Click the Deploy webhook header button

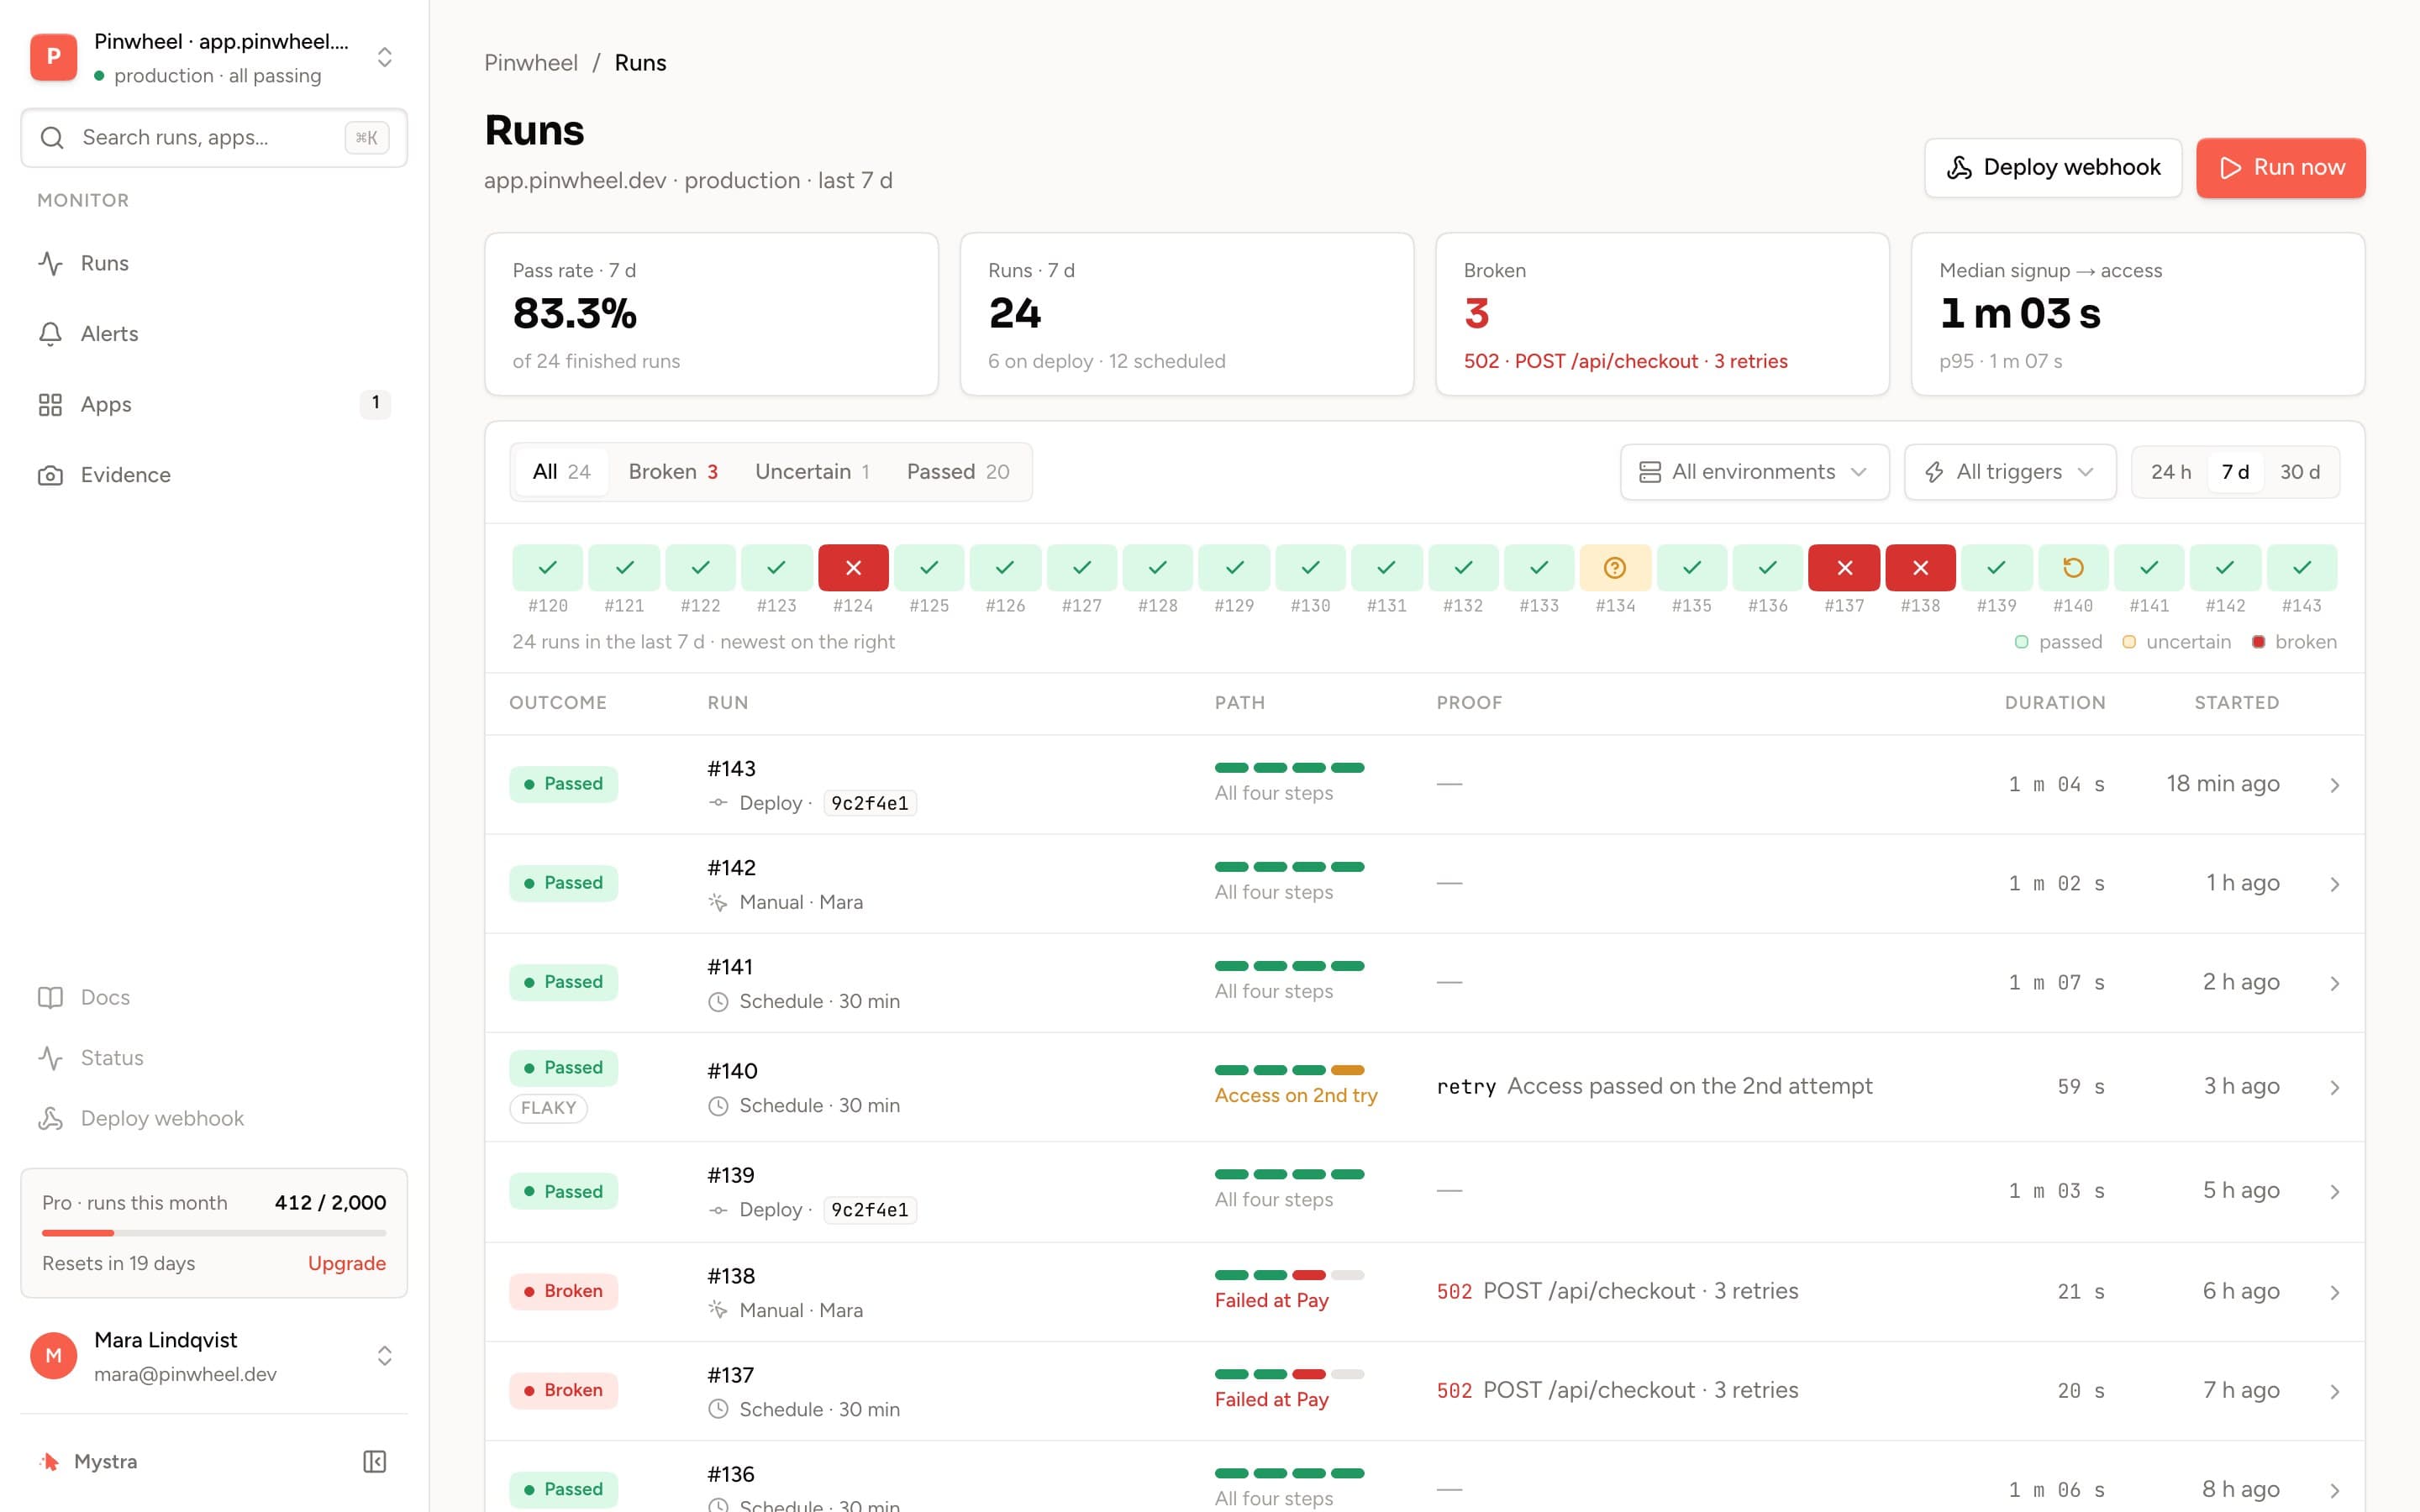(x=2053, y=168)
